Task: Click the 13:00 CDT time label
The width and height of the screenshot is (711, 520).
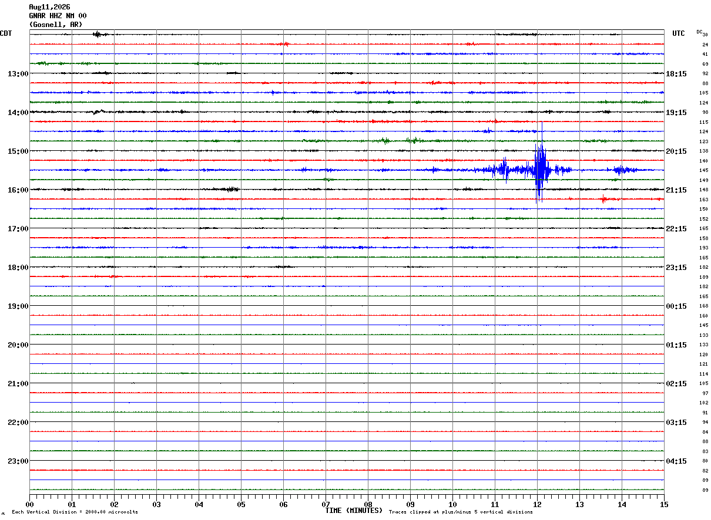Action: pyautogui.click(x=18, y=74)
